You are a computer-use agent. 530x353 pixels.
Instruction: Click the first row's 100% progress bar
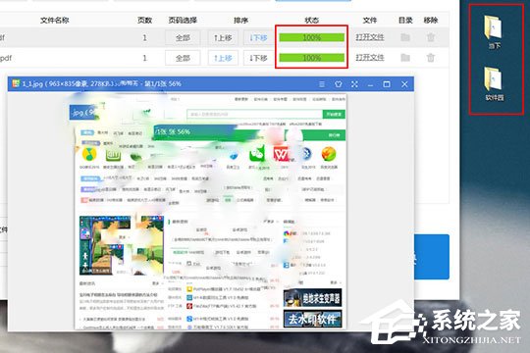tap(312, 37)
